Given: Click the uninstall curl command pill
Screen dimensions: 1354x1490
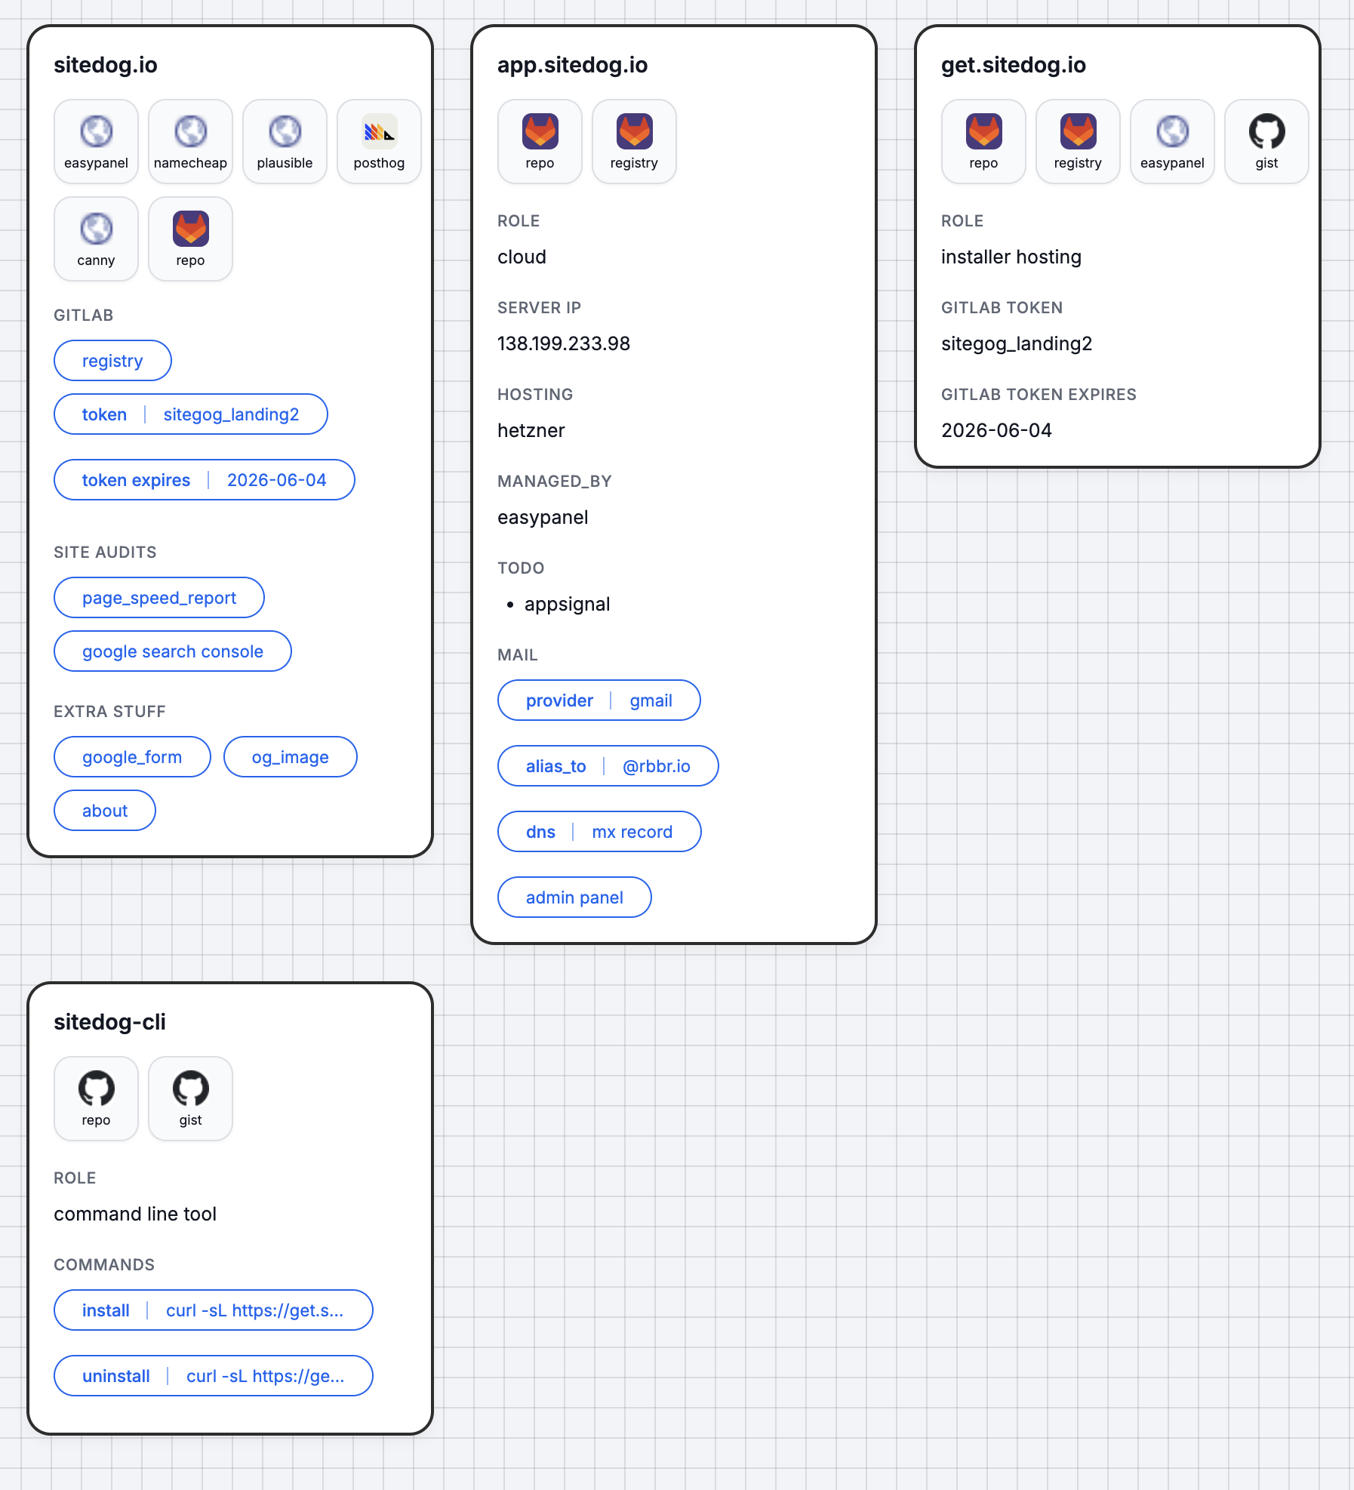Looking at the screenshot, I should tap(214, 1376).
